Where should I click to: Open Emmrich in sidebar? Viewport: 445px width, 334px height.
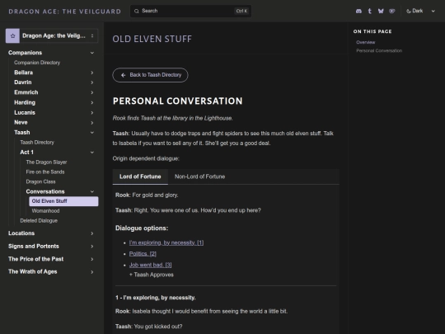pos(26,92)
